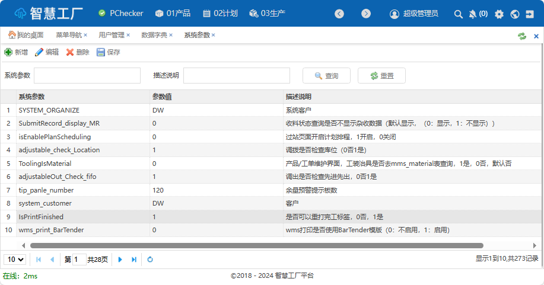Open the 01产品 menu
The image size is (544, 285).
tap(173, 13)
